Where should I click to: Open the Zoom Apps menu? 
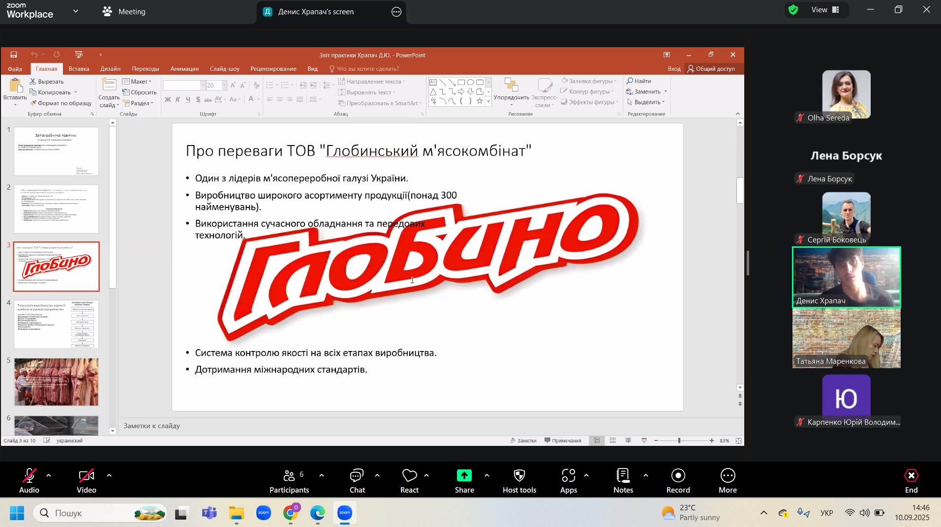569,480
